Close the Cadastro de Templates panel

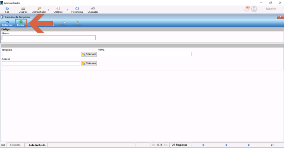click(280, 17)
